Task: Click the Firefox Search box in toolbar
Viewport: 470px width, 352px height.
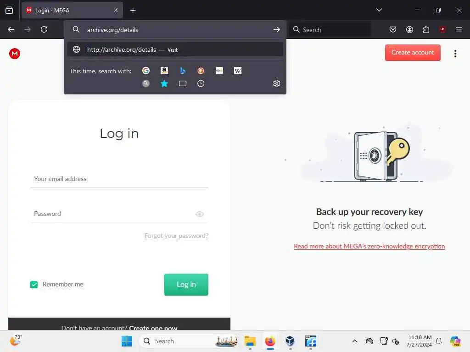Action: [x=330, y=30]
